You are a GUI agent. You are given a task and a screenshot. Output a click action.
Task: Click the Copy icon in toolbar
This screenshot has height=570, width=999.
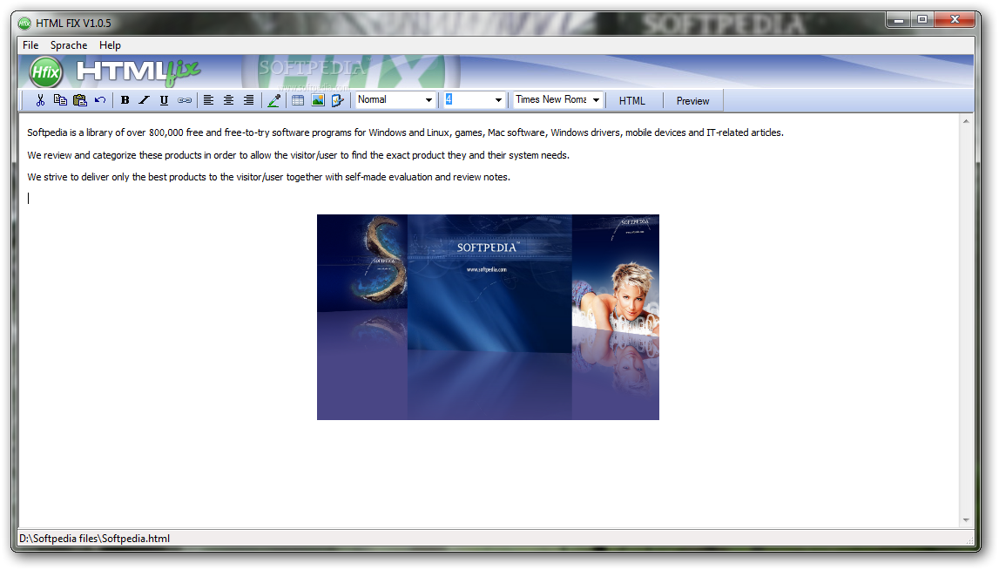60,100
